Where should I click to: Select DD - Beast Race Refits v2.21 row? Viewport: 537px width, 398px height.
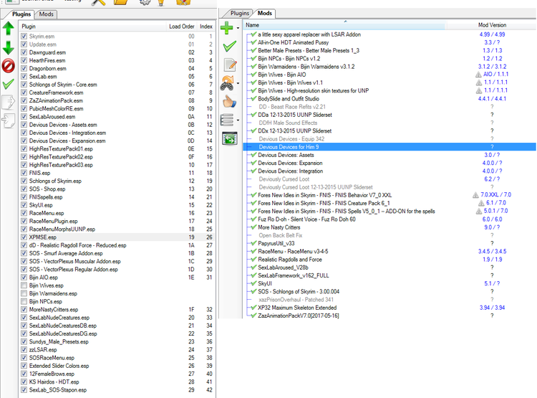click(390, 107)
